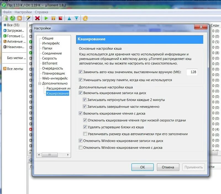Select 'Все ленты' RSS feeds item

[x=13, y=69]
